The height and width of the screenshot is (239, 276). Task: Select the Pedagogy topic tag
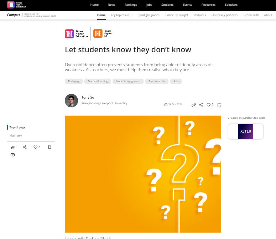click(75, 81)
